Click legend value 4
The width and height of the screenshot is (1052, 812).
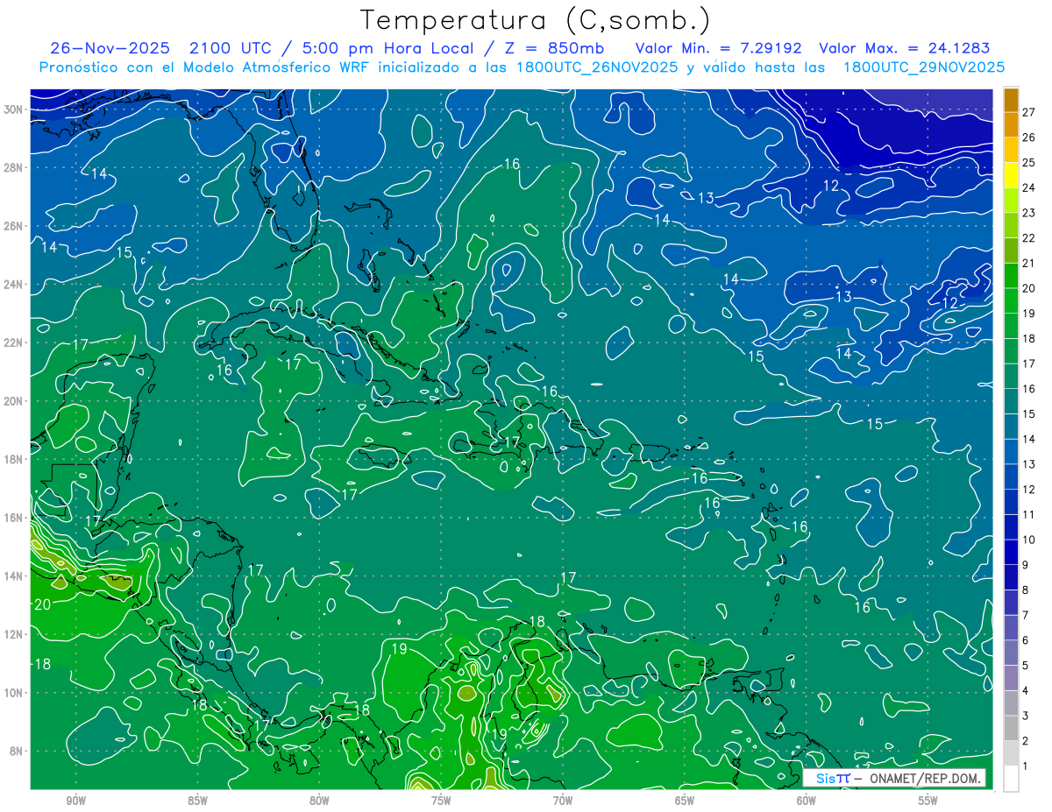(1025, 691)
